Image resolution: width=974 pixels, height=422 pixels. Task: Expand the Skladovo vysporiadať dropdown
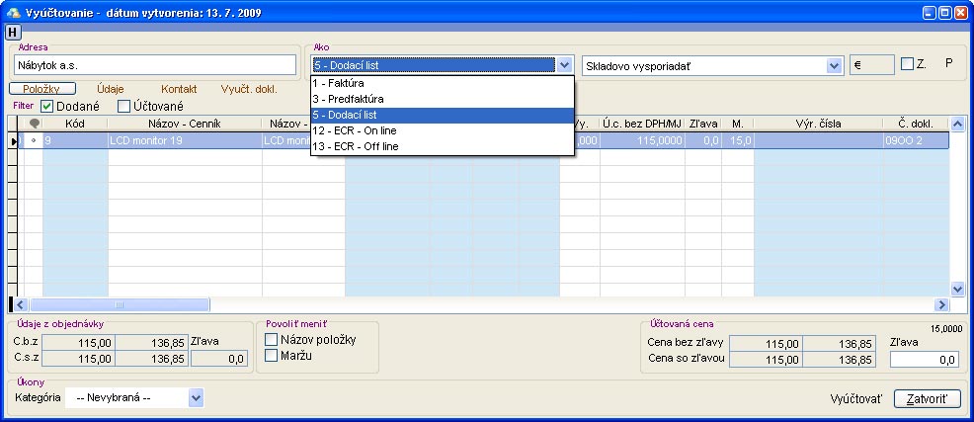834,65
